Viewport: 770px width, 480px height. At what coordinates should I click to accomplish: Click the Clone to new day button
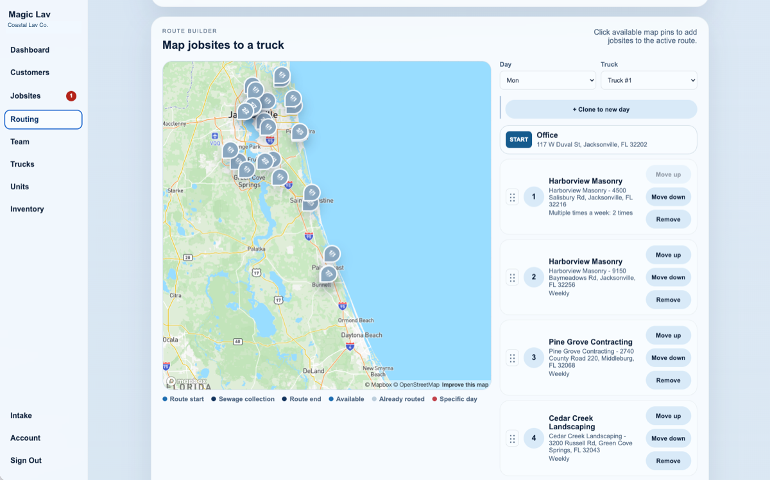(601, 109)
